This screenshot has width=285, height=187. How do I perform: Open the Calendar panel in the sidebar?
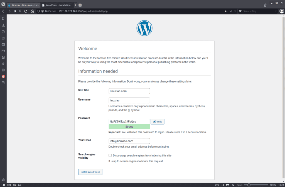coord(3,70)
